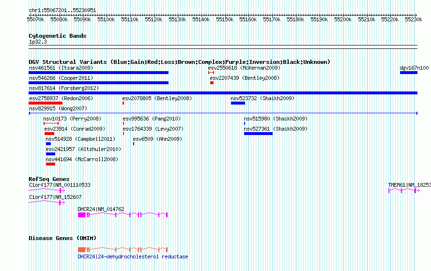Image resolution: width=431 pixels, height=271 pixels.
Task: Open esv2421957 (Altshuler2010) variant label
Action: click(83, 149)
